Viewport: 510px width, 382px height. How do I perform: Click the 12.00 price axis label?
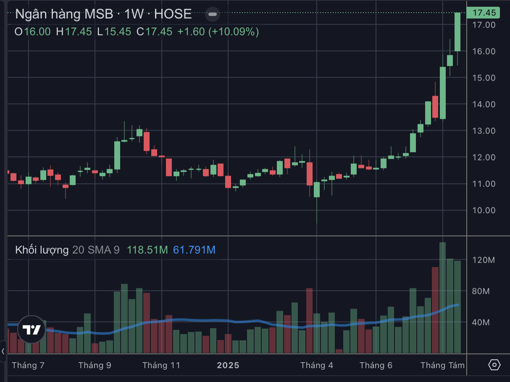point(484,157)
